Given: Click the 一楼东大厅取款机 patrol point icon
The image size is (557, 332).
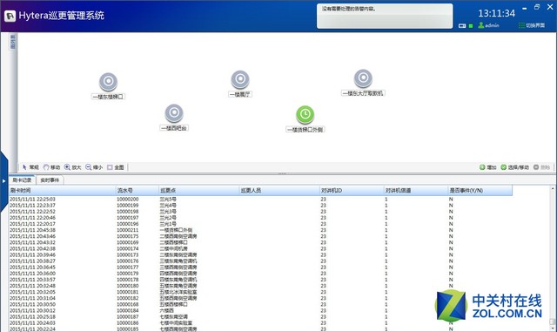Looking at the screenshot, I should click(x=363, y=78).
